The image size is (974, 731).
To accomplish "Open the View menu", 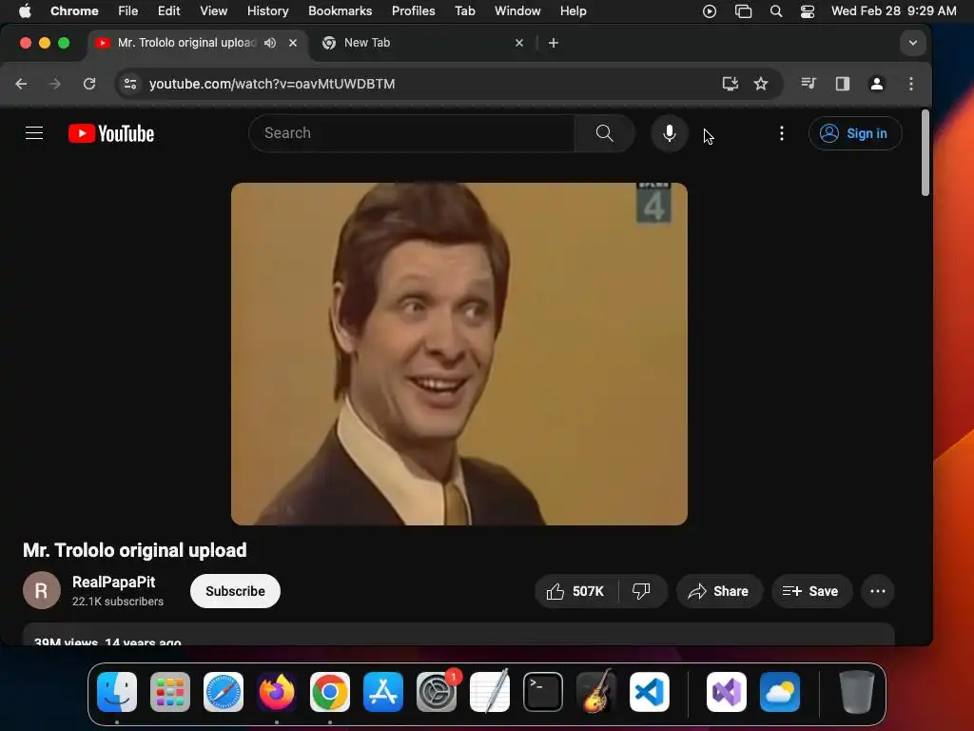I will 213,10.
